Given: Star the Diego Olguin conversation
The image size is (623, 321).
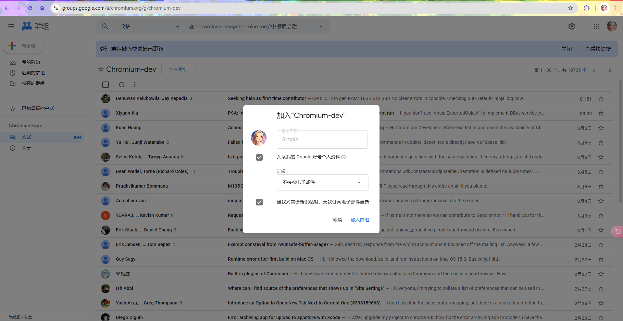Looking at the screenshot, I should (x=601, y=318).
